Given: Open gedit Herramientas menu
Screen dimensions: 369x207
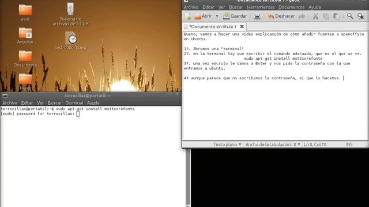Looking at the screenshot, I should tap(261, 7).
